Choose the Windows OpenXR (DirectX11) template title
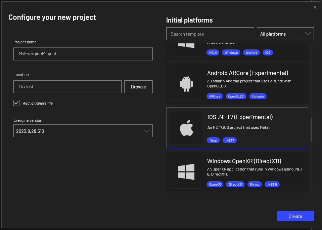This screenshot has height=230, width=322. tap(244, 161)
